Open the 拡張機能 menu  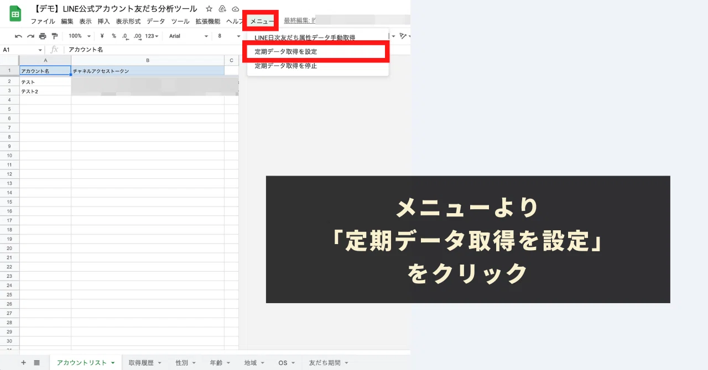207,22
